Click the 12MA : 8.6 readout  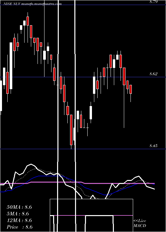point(19,220)
